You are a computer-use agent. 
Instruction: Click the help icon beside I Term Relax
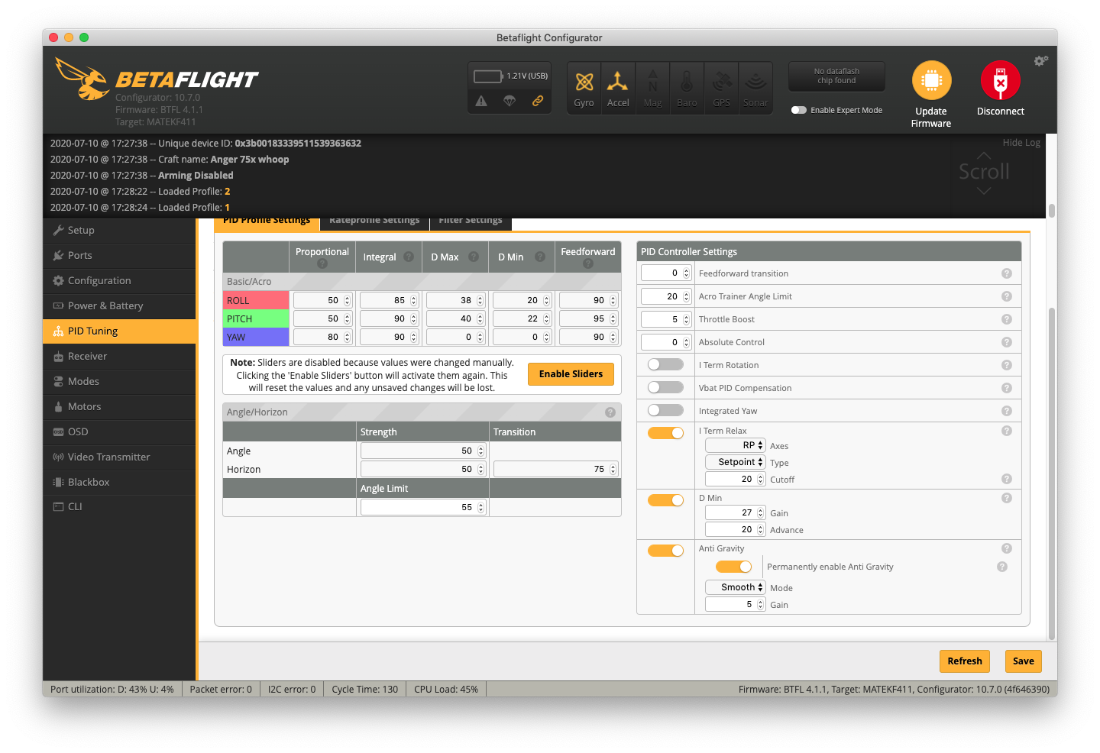click(x=1007, y=431)
